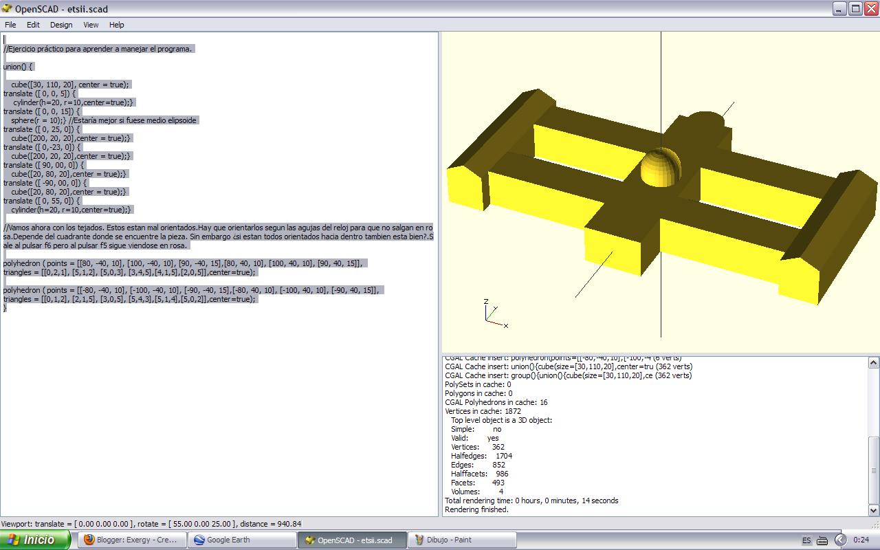
Task: Open the Help menu
Action: pyautogui.click(x=116, y=25)
